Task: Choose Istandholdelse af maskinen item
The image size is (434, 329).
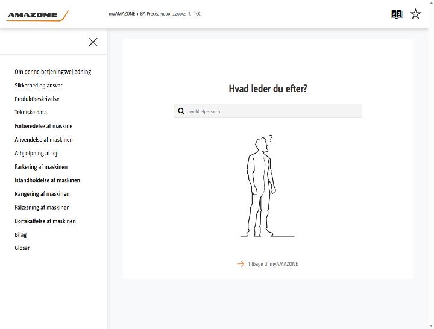Action: [48, 180]
